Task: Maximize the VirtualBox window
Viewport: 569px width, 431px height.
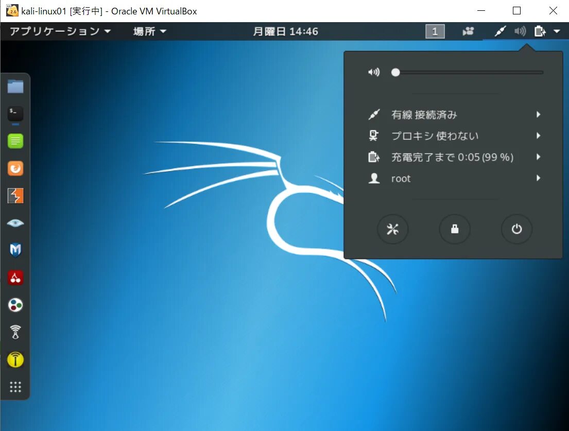Action: (x=517, y=11)
